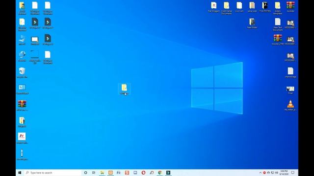Select the Network globe desktop icon
The image size is (314, 176).
point(22,56)
